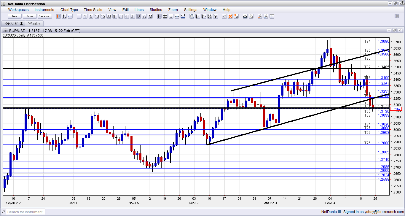Click the panel toggle icon at toolbar far right
Image resolution: width=405 pixels, height=216 pixels.
(x=397, y=16)
